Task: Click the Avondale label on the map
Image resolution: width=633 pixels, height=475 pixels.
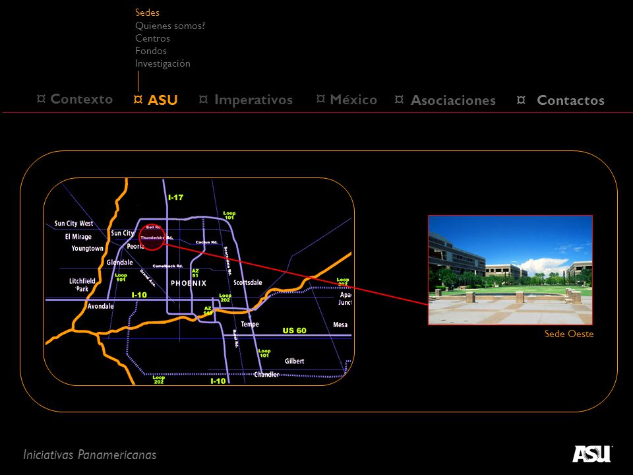Action: 100,306
